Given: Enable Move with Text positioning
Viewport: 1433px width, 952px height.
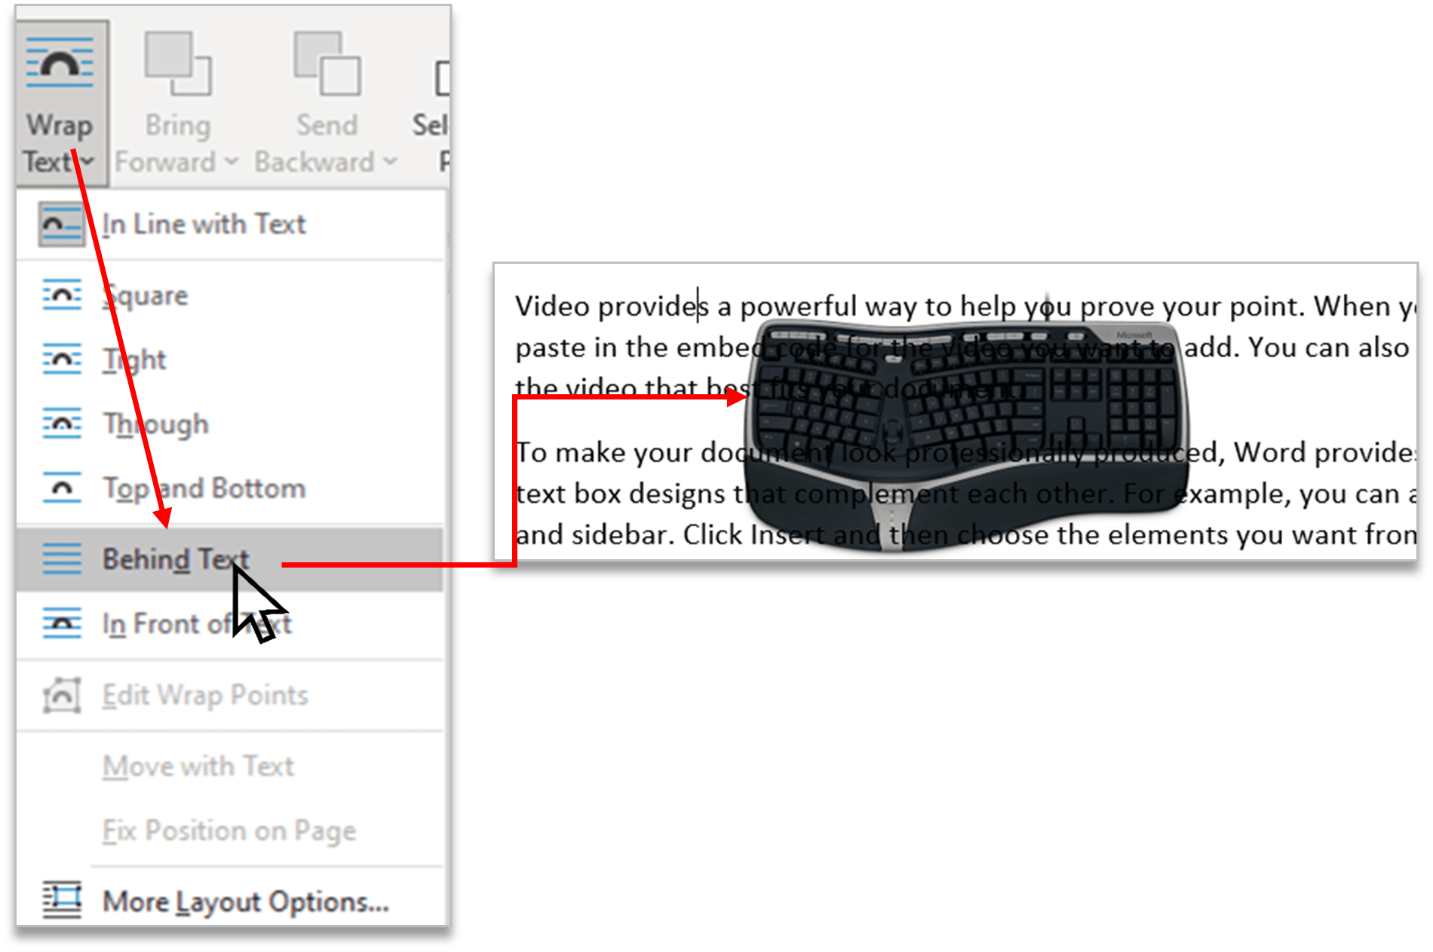Looking at the screenshot, I should point(198,765).
